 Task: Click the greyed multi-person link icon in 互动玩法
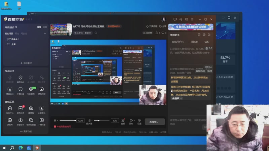[31, 78]
